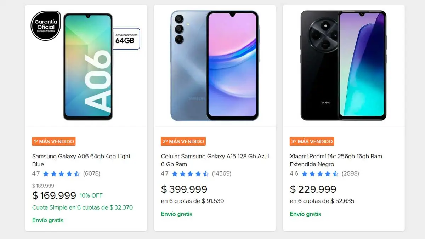Click the Garantía Oficial round badge
The width and height of the screenshot is (425, 239).
pyautogui.click(x=45, y=26)
